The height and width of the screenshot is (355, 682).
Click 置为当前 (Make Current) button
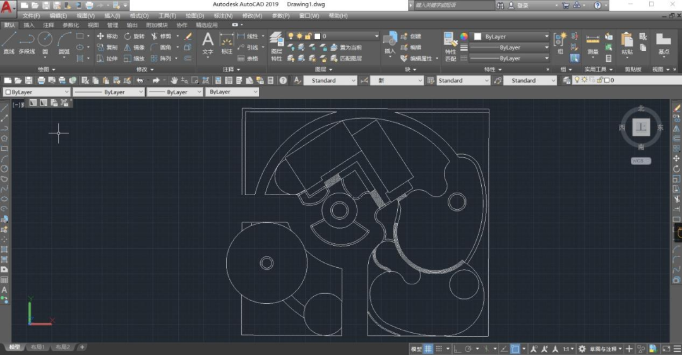tap(346, 47)
